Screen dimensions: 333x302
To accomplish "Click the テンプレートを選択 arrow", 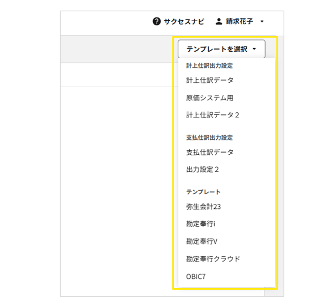I will (x=254, y=49).
